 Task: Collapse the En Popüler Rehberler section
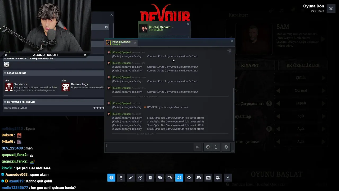(53, 102)
